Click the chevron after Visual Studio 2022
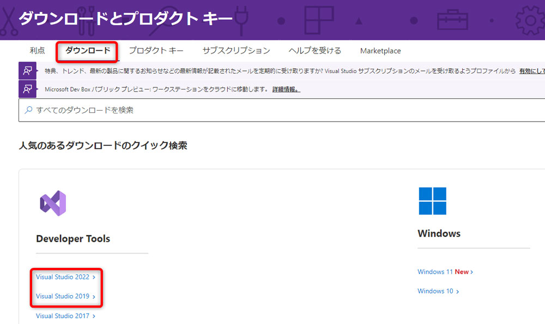Image resolution: width=545 pixels, height=324 pixels. coord(94,278)
